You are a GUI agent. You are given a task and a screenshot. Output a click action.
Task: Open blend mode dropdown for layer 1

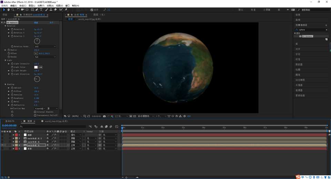[x=76, y=135]
